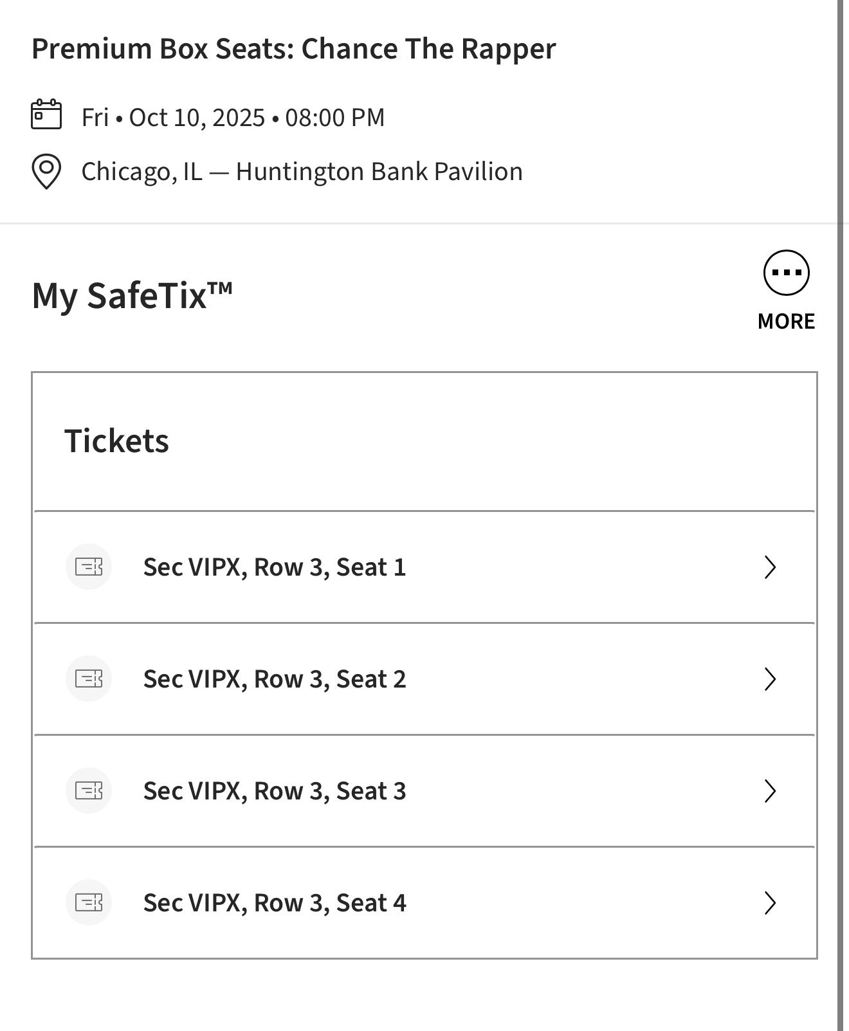Click the Premium Box Seats event title
Screen dimensions: 849x1031
click(x=294, y=49)
